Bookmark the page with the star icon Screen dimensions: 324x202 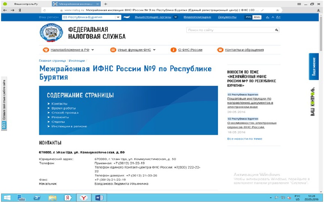[277, 10]
